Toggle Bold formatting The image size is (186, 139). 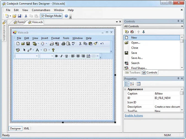point(56,56)
